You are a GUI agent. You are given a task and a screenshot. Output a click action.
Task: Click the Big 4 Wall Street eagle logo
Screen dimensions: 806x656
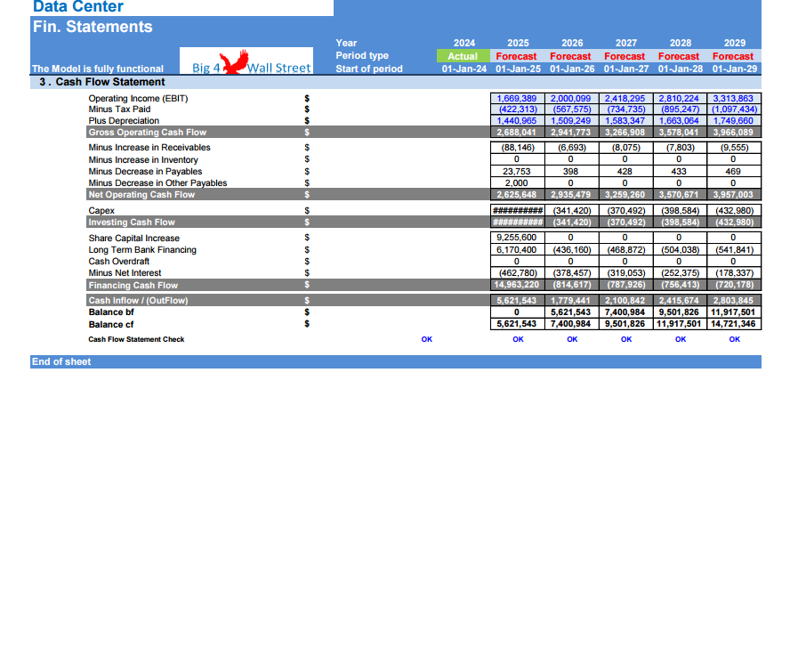(246, 60)
